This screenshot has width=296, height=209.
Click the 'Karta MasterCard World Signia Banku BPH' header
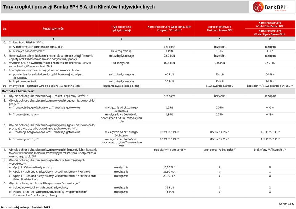[x=270, y=33]
